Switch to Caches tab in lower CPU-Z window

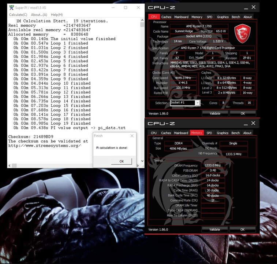[166, 133]
